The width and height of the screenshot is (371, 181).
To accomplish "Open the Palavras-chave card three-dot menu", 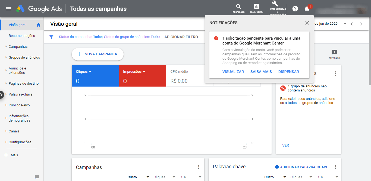I will (335, 167).
